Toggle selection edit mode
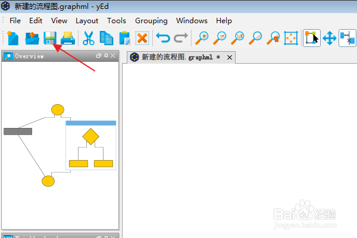Screen dimensions: 357x238 (312, 38)
